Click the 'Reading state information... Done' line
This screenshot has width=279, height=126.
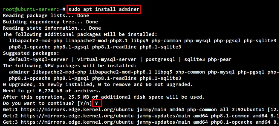pyautogui.click(x=52, y=28)
